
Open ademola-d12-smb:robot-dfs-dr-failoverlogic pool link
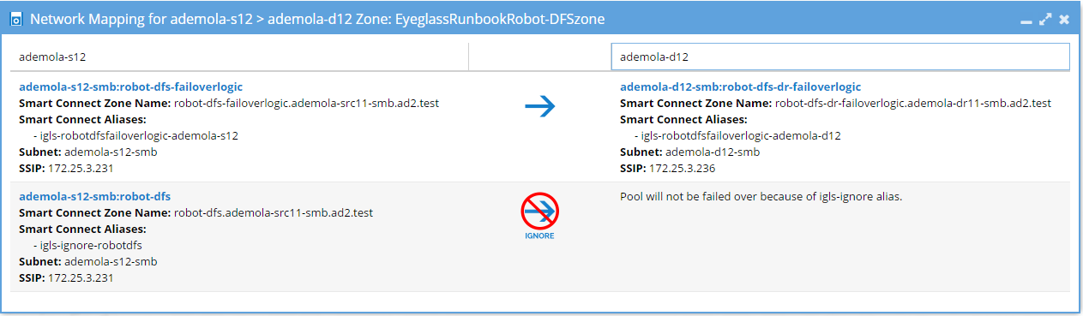point(740,86)
